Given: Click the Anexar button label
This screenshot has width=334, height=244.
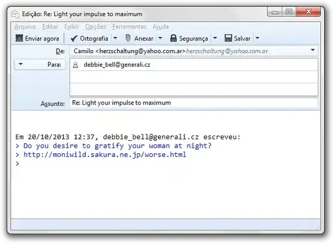Looking at the screenshot, I should 143,38.
